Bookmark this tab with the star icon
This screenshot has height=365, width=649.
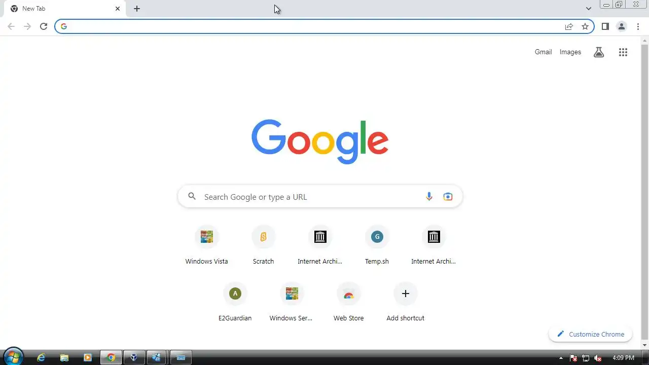coord(585,26)
